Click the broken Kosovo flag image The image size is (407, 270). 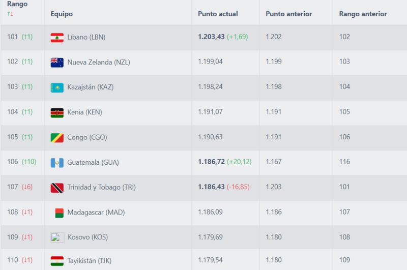pyautogui.click(x=57, y=237)
